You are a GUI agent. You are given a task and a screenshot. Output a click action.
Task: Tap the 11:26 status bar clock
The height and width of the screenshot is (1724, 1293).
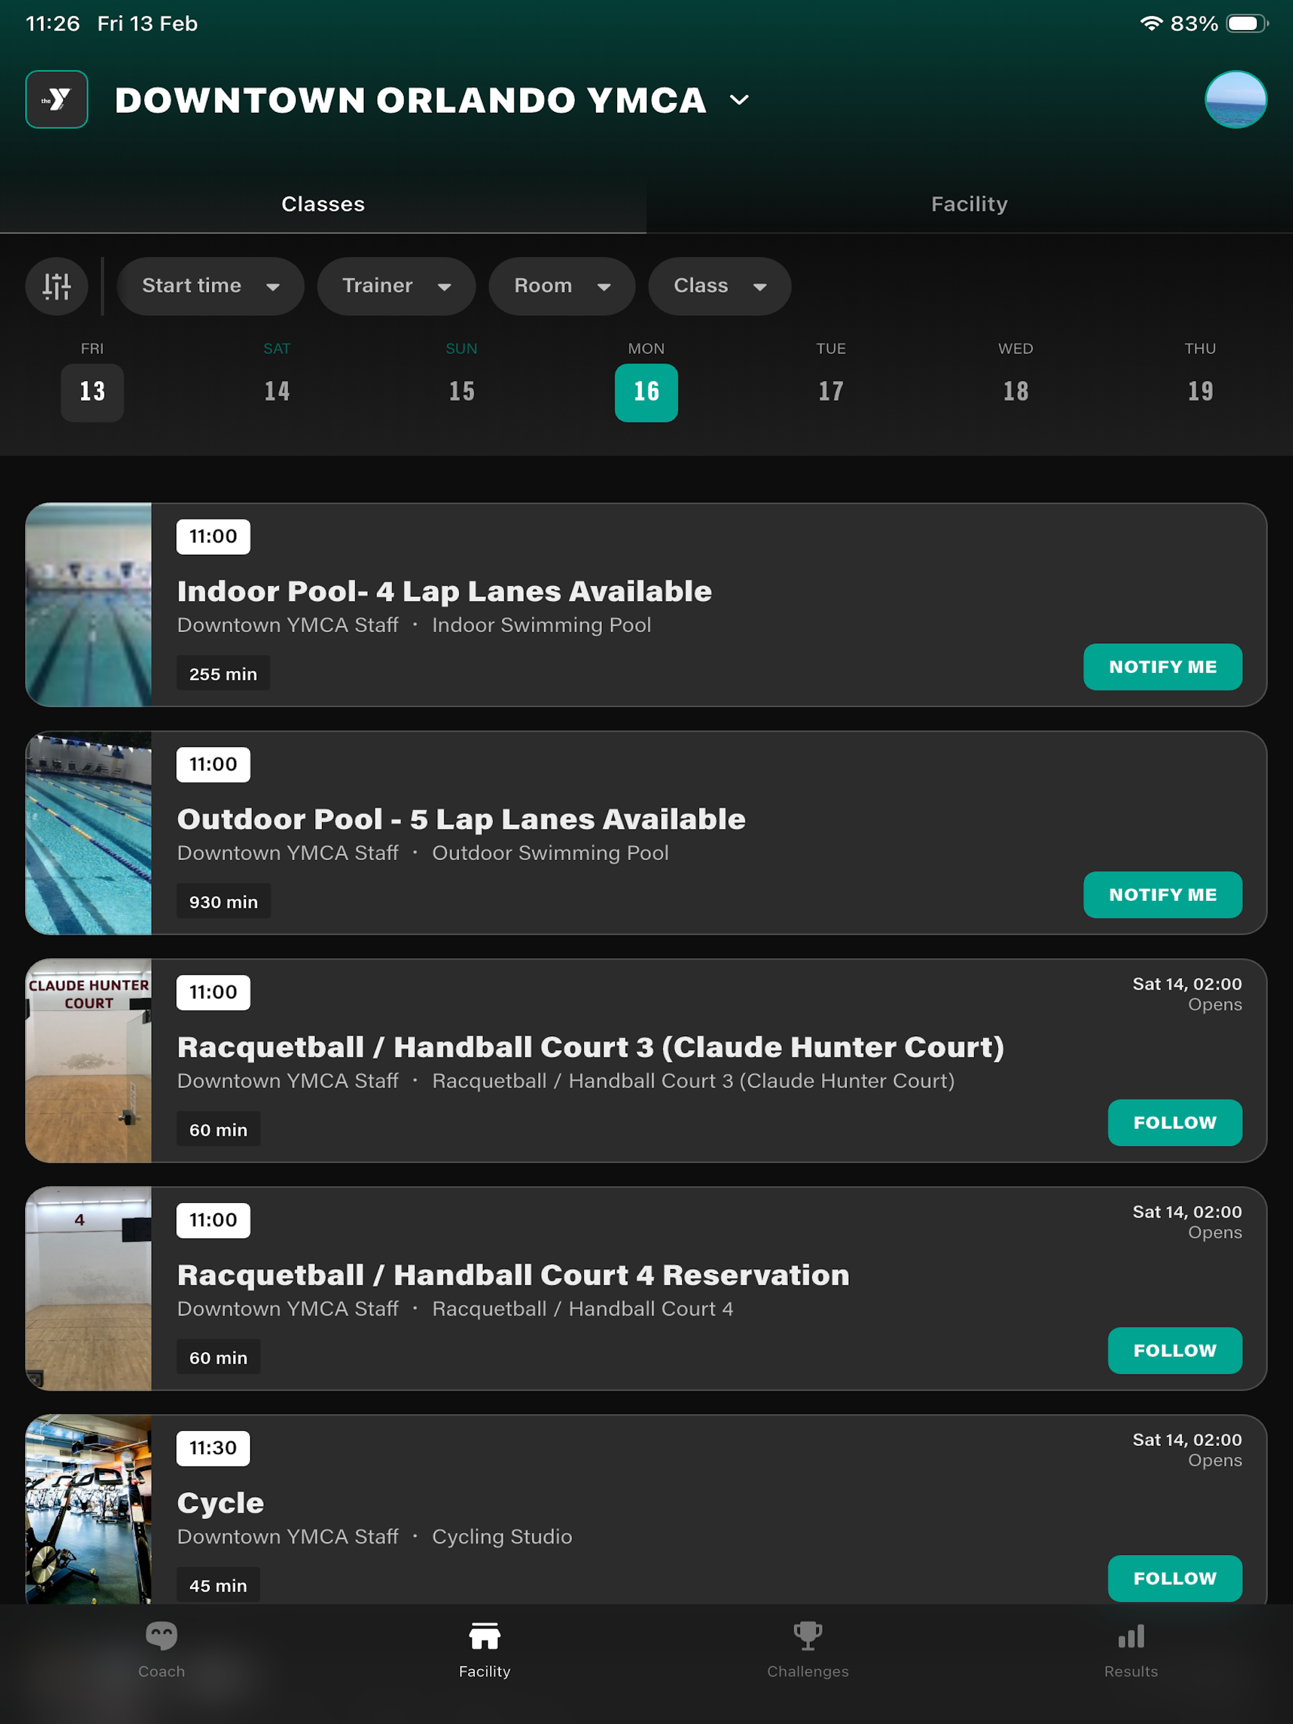pyautogui.click(x=52, y=23)
